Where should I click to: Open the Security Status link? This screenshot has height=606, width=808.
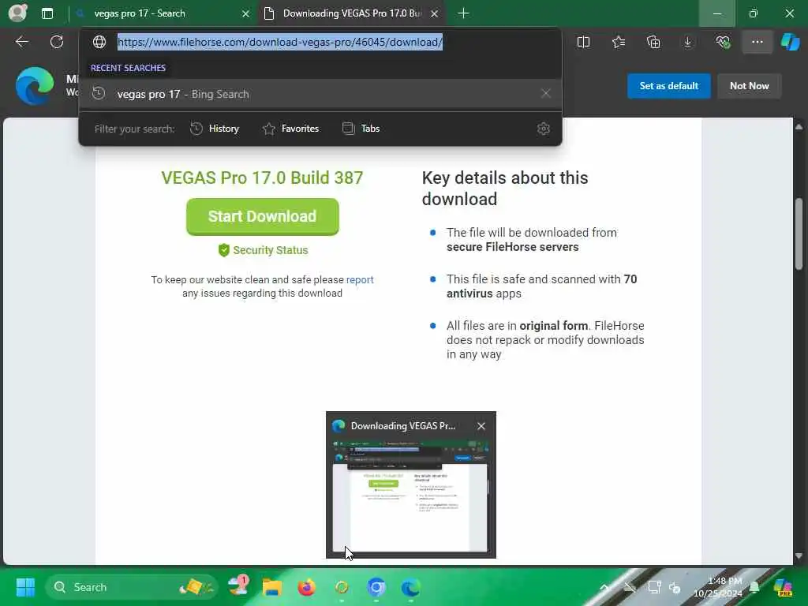[x=263, y=250]
